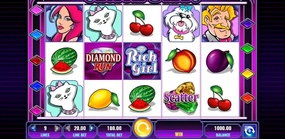
Task: Increase the number of lines
Action: (x=57, y=128)
